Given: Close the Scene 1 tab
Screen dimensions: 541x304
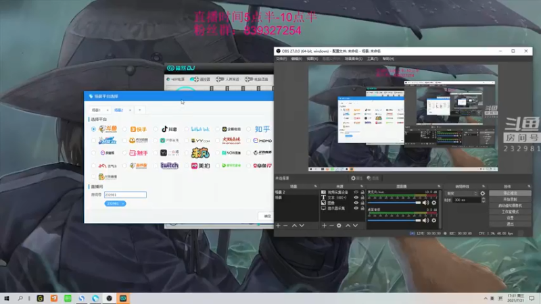Looking at the screenshot, I should (x=108, y=110).
